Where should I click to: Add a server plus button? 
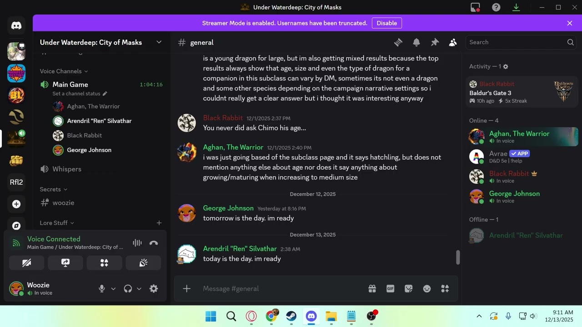(16, 204)
